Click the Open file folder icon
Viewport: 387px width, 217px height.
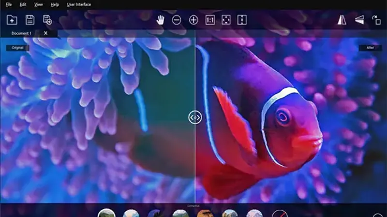(x=12, y=20)
